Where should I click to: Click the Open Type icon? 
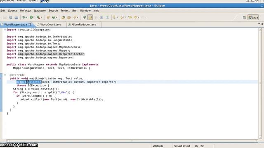pos(63,17)
